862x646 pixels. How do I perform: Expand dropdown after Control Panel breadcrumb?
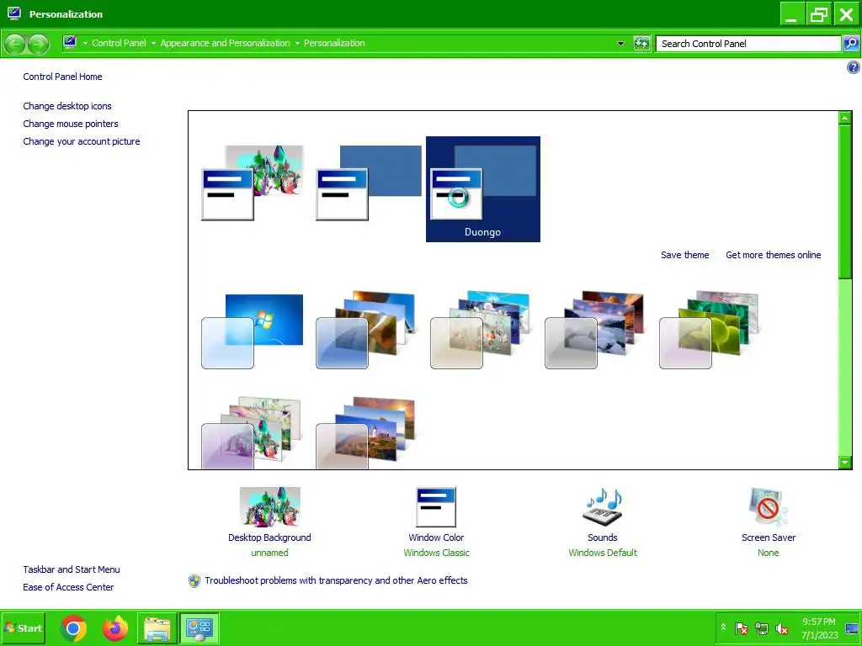[x=153, y=44]
